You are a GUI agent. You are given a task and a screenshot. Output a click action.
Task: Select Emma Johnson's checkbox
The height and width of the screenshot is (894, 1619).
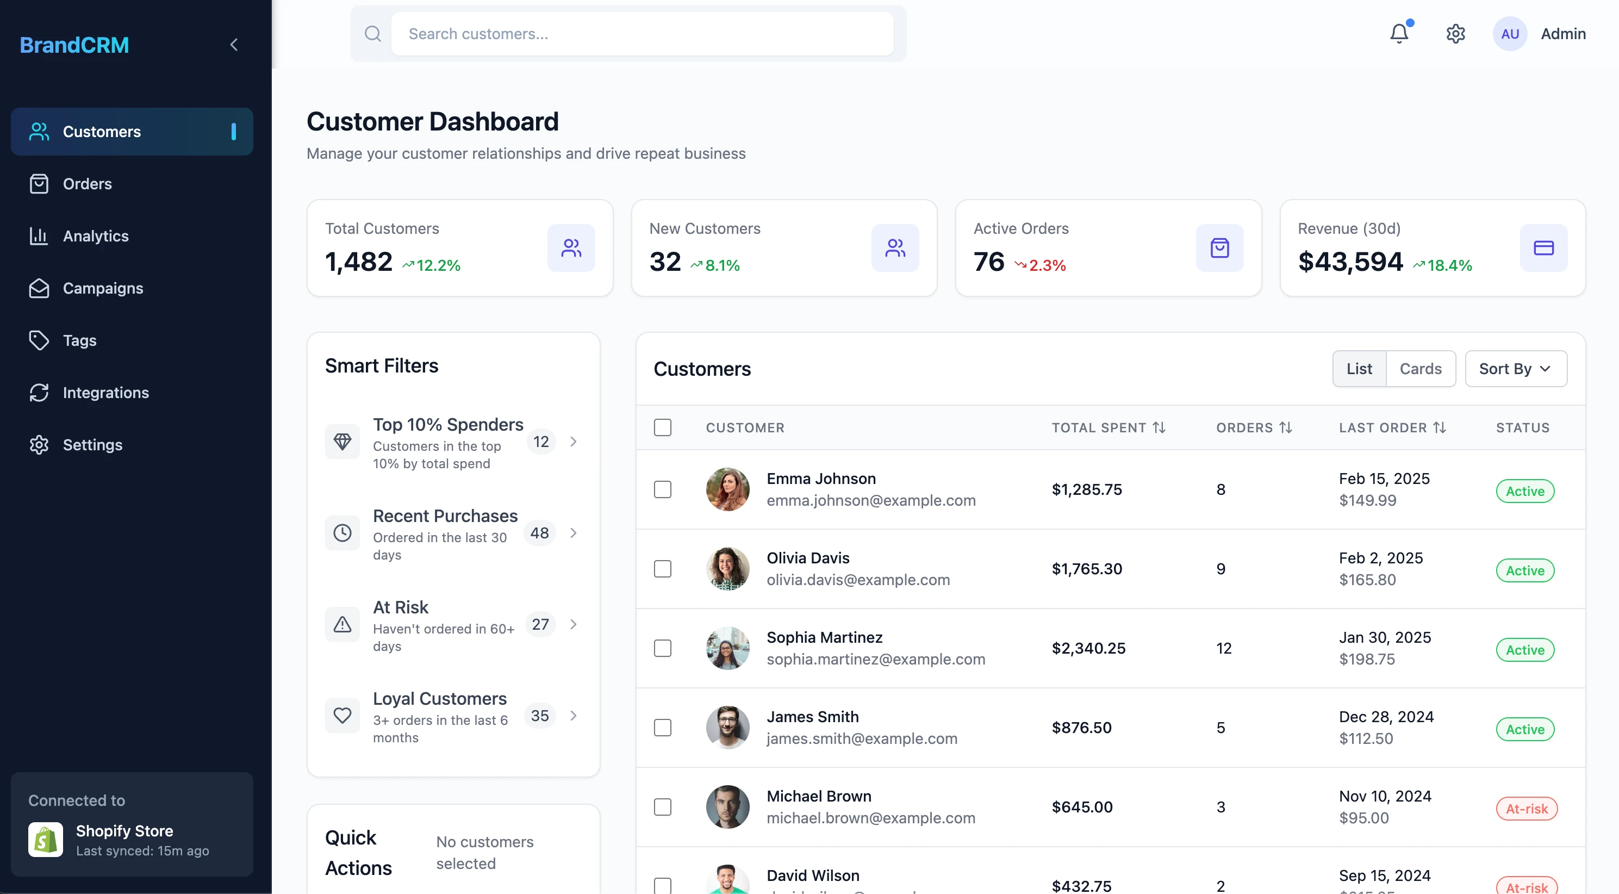coord(662,489)
